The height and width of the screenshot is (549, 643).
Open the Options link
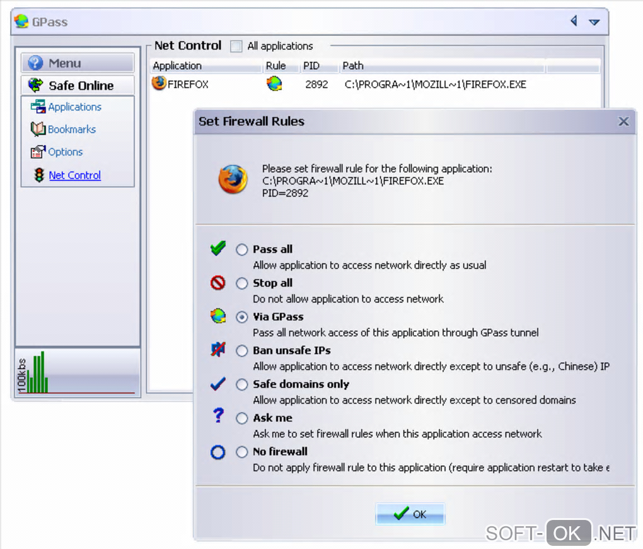click(x=65, y=152)
